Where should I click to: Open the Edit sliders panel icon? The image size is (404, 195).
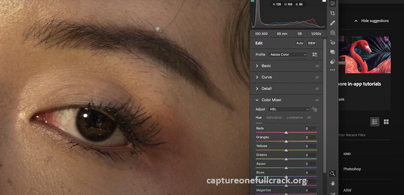333,4
